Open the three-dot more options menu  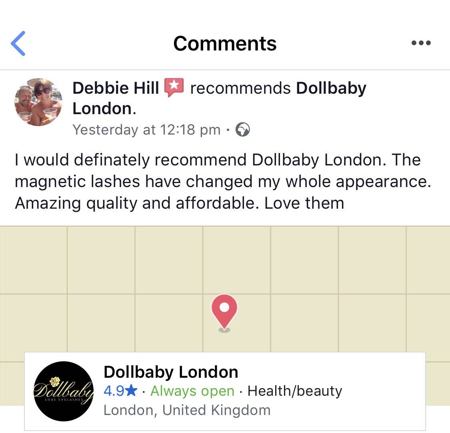point(421,43)
